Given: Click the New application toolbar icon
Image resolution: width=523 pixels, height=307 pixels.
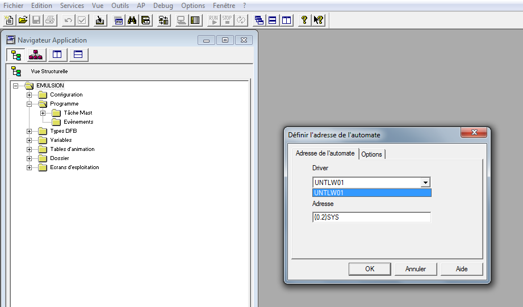Looking at the screenshot, I should [9, 20].
